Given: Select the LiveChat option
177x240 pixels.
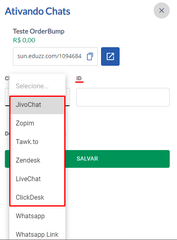Looking at the screenshot, I should click(x=37, y=179).
